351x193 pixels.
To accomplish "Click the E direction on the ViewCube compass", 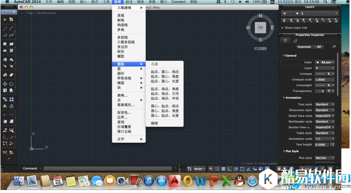I will pos(272,28).
